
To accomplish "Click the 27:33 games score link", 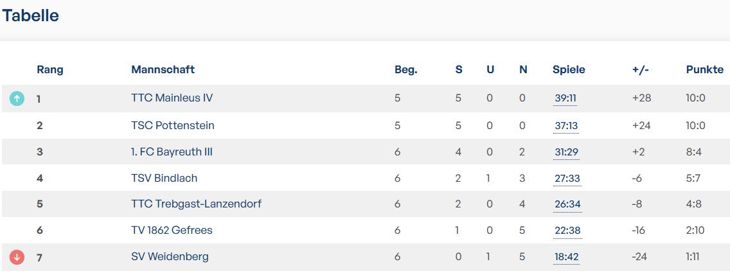I will pyautogui.click(x=567, y=179).
